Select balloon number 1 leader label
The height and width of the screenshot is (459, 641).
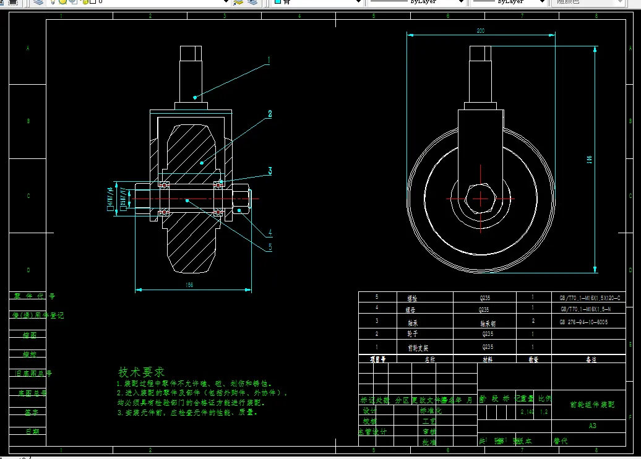tap(269, 60)
